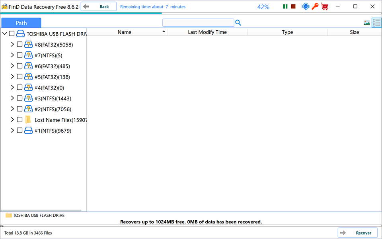The height and width of the screenshot is (239, 382).
Task: Click the TOSHIBA USB FLASH DRIVE disk icon
Action: [20, 33]
